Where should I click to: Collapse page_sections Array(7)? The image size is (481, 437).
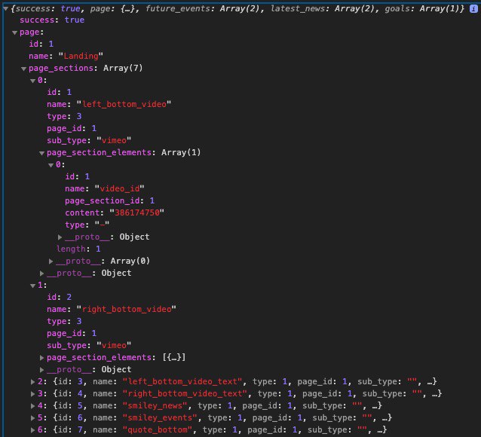(23, 69)
